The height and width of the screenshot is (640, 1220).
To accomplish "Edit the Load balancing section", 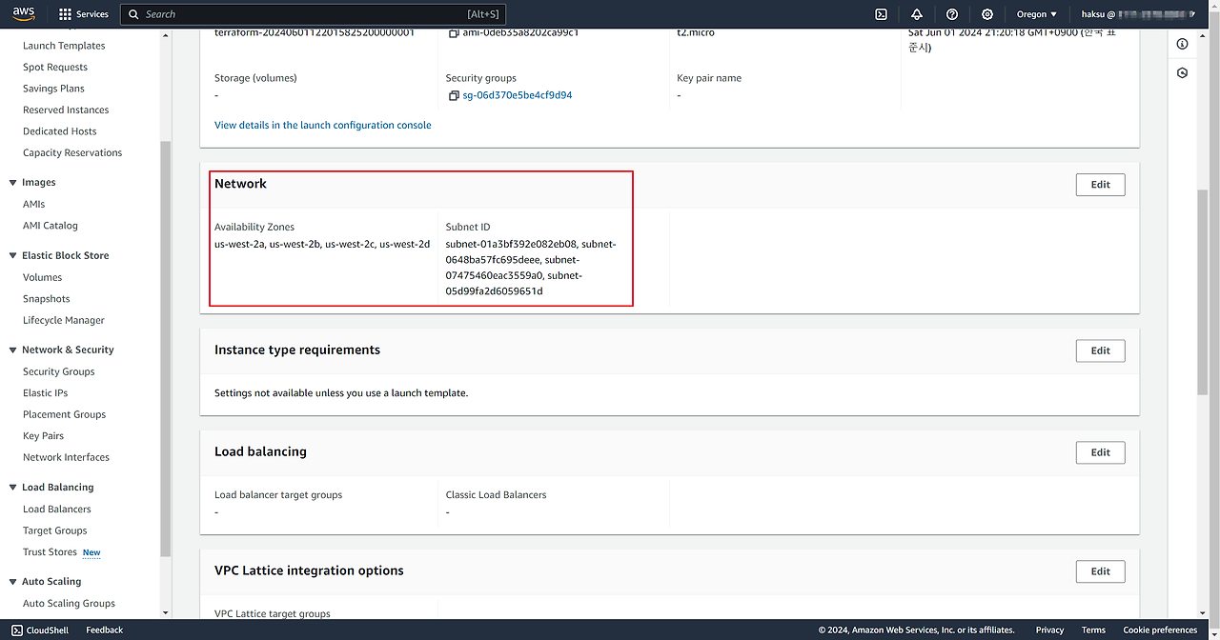I will point(1100,452).
